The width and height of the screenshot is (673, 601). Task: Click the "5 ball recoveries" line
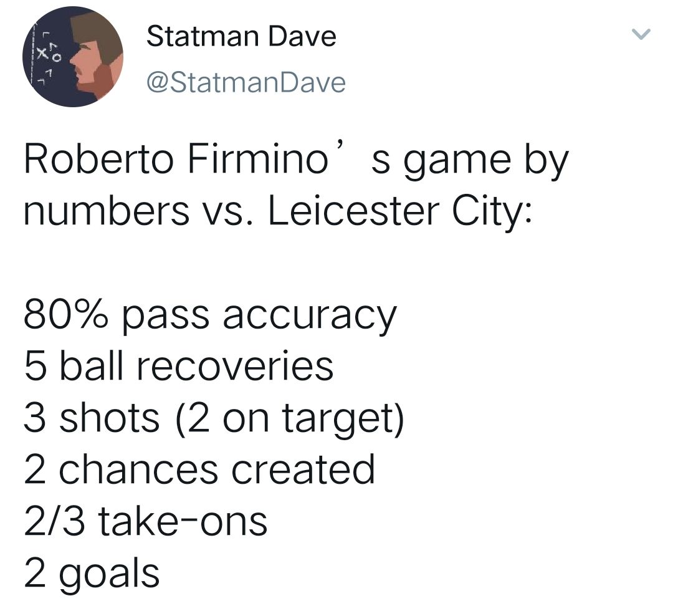coord(179,365)
